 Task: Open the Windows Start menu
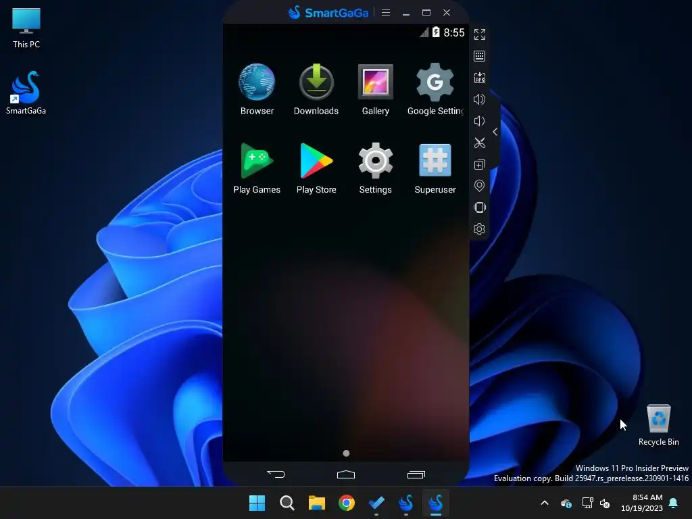pyautogui.click(x=257, y=503)
